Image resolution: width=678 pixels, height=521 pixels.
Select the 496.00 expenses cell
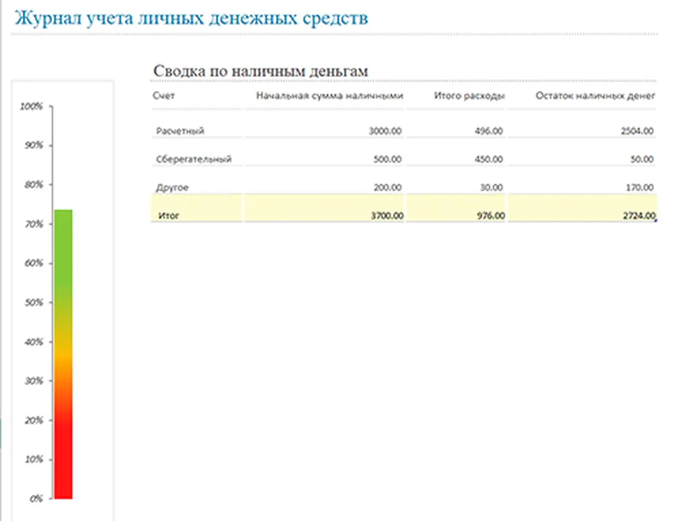(x=489, y=131)
